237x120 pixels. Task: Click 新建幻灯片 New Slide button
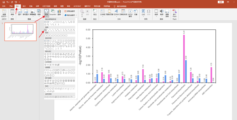click(4, 13)
